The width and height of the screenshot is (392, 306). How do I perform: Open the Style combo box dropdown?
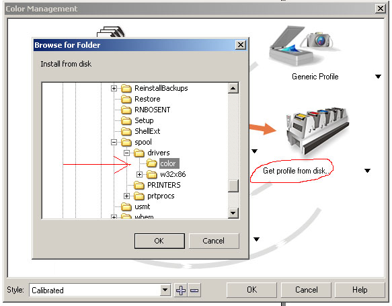click(165, 291)
